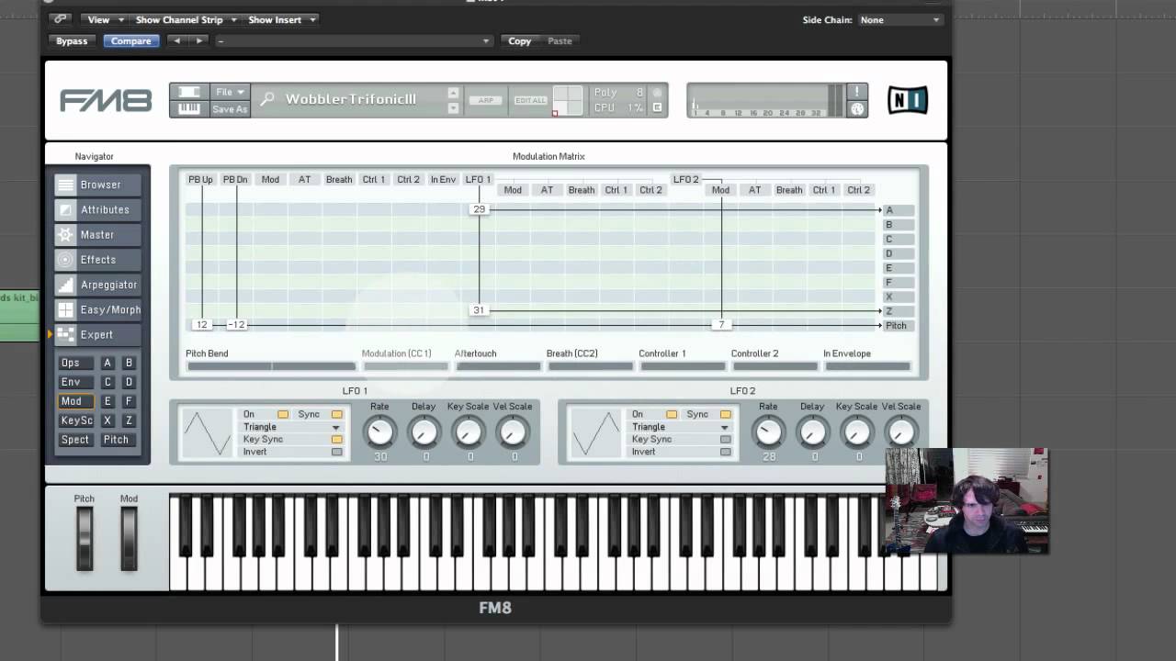The width and height of the screenshot is (1176, 661).
Task: Go to next plugin setting arrow
Action: click(x=198, y=41)
